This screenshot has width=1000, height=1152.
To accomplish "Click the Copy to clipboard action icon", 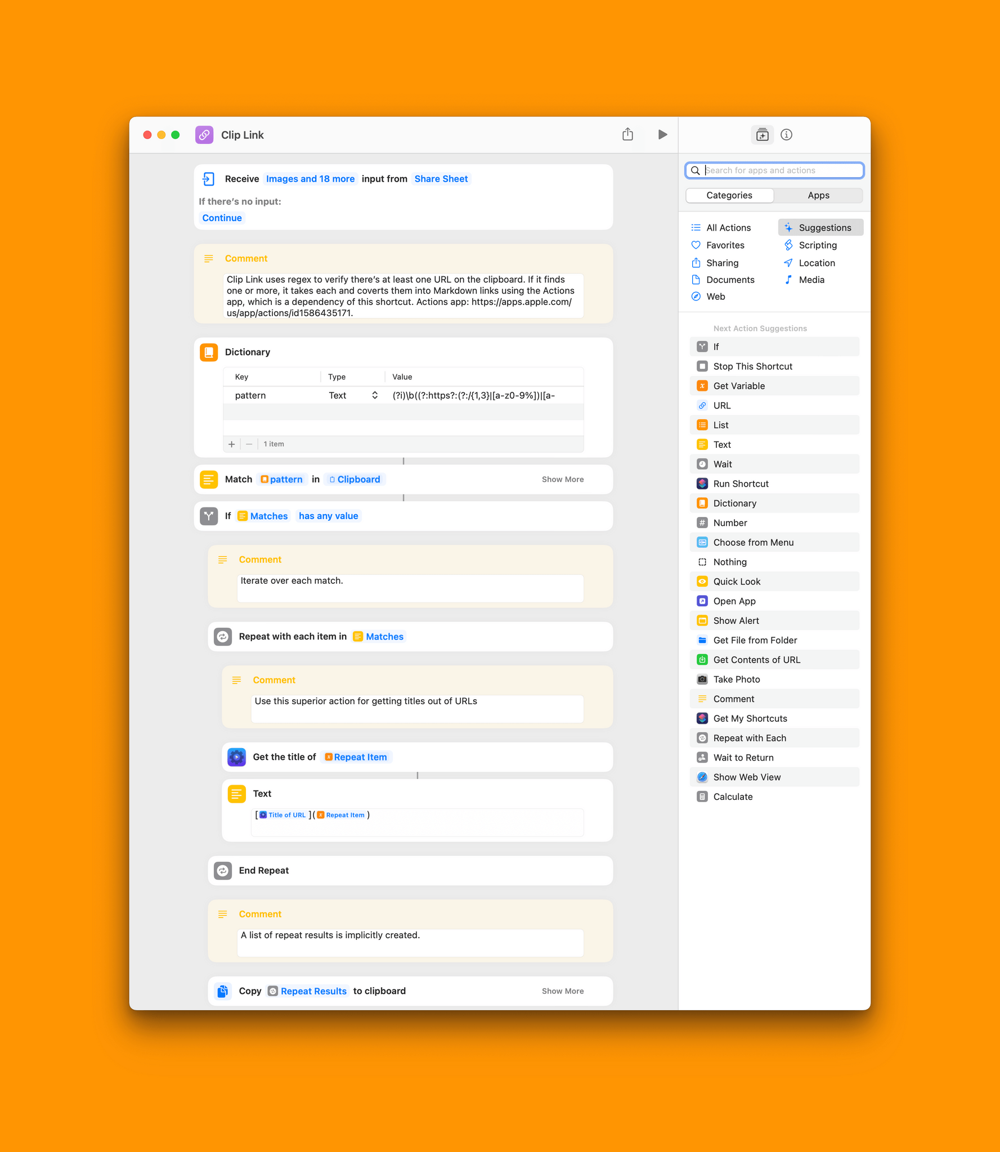I will point(223,991).
